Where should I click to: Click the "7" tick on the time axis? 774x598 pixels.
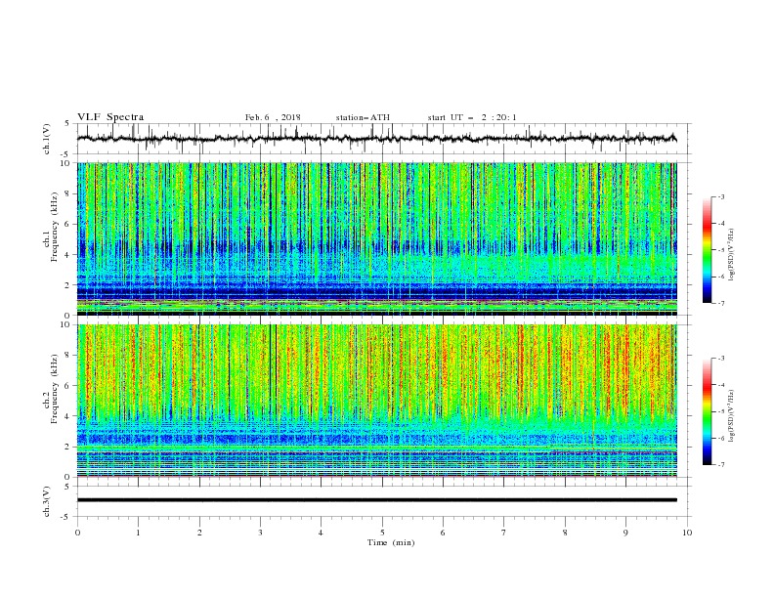tap(504, 533)
